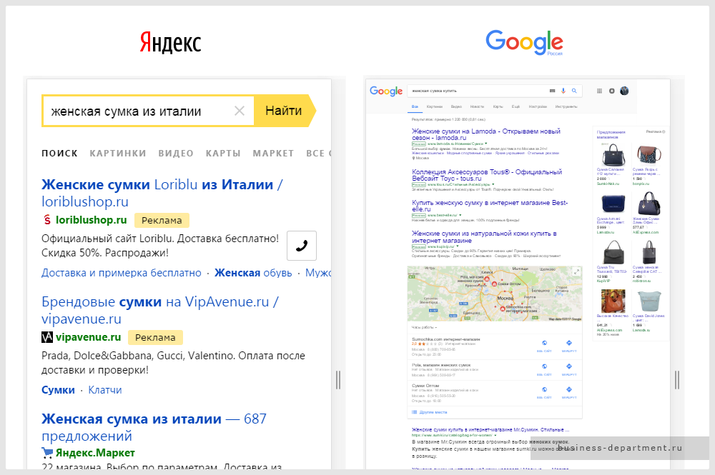Open Брендовые сумки на VipAvenue.ru result

click(x=160, y=310)
